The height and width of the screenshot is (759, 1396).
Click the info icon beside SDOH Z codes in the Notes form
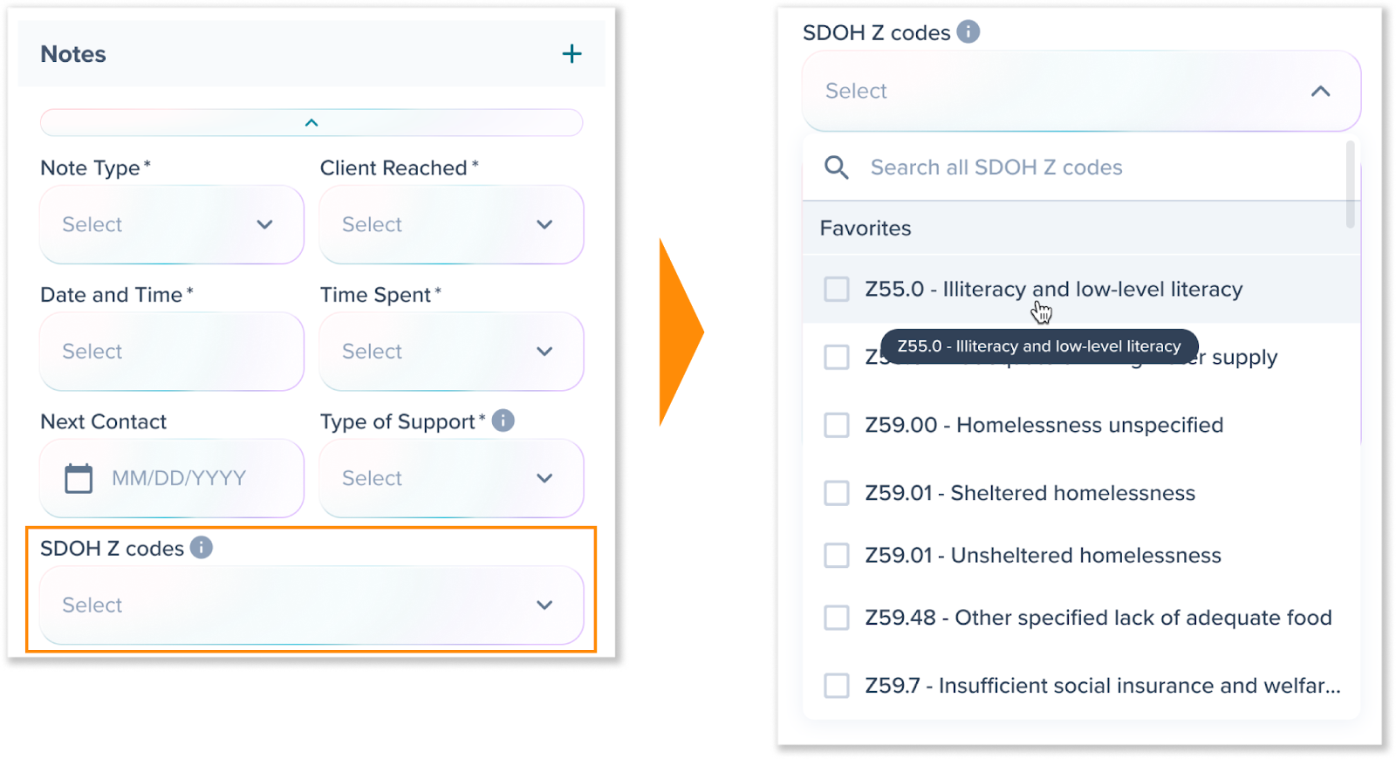pos(202,547)
